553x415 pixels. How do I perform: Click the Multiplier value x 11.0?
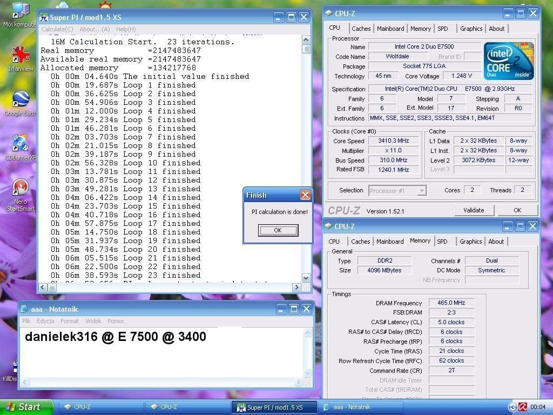coord(394,150)
